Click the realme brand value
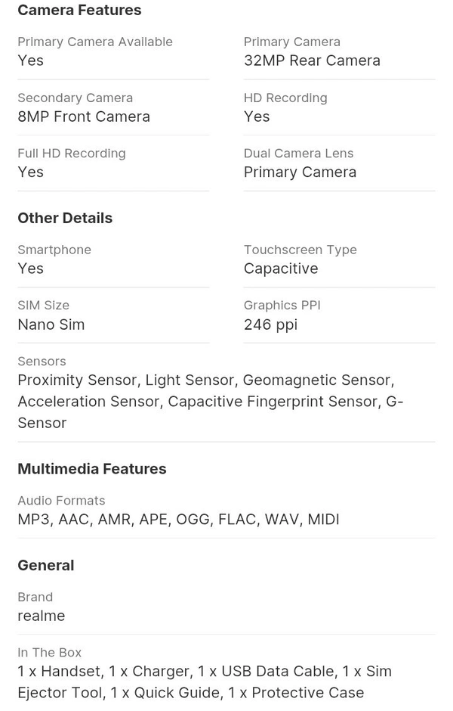 [x=42, y=616]
